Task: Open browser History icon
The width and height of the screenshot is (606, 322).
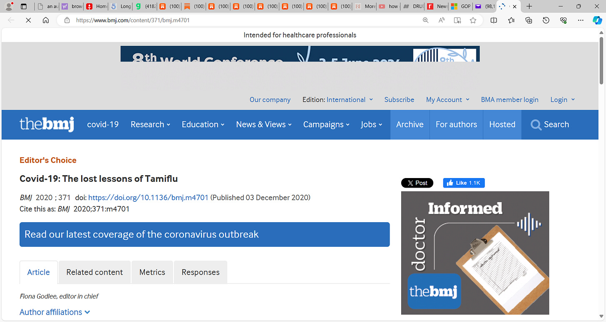Action: (x=546, y=20)
